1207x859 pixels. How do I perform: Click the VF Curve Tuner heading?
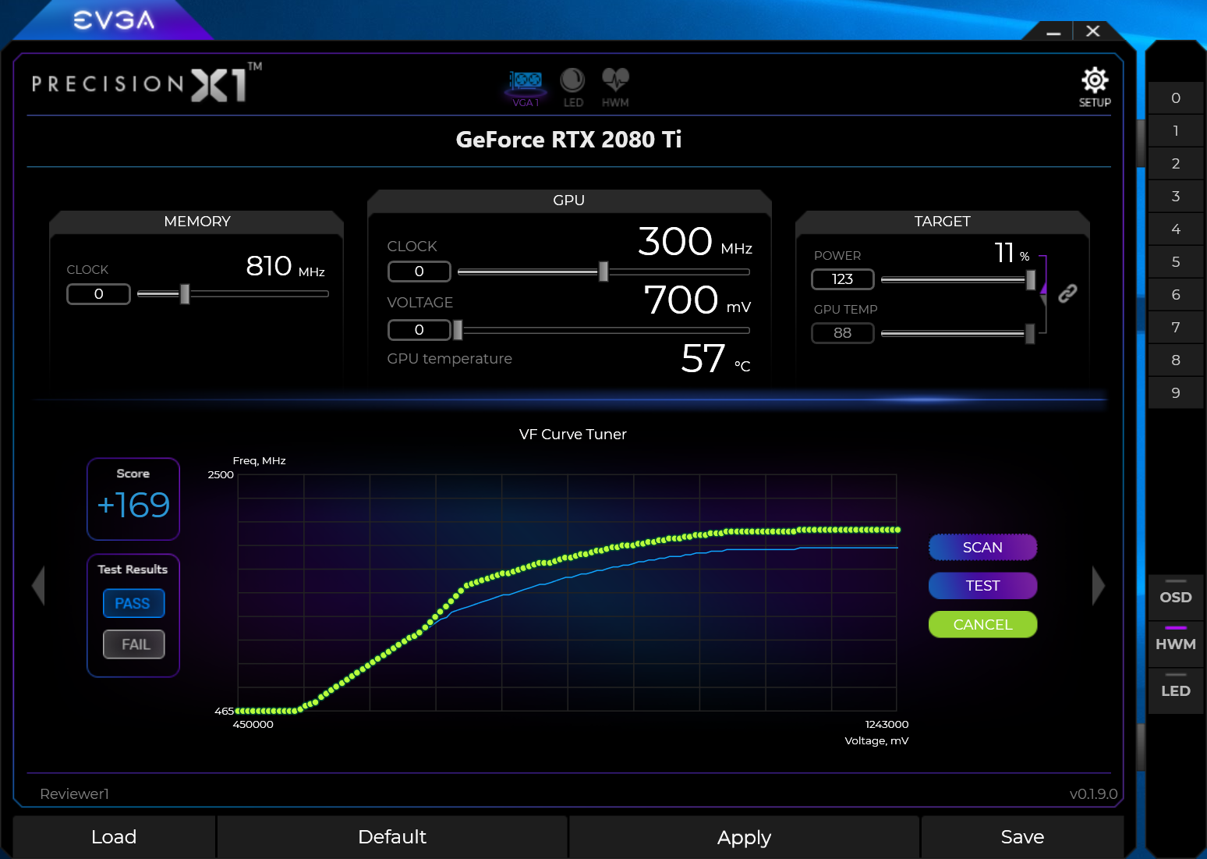[573, 435]
